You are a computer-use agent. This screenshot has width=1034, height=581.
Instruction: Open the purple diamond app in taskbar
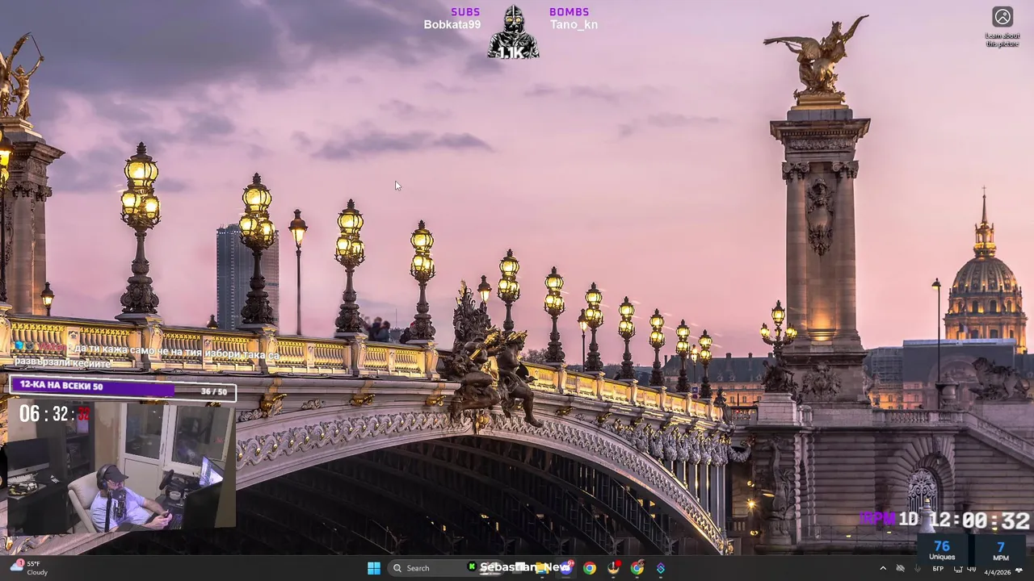(x=661, y=568)
